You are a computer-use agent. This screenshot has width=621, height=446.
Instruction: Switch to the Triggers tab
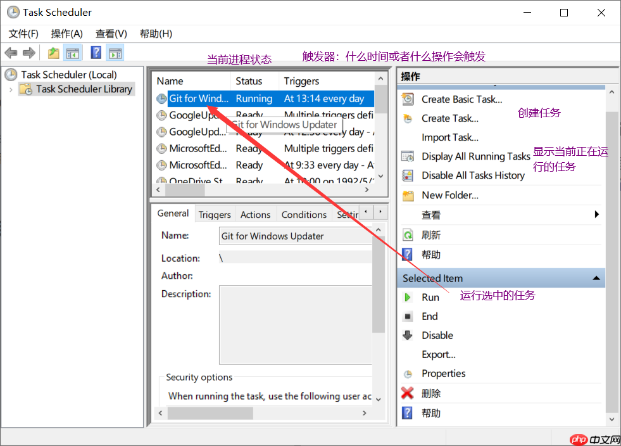215,215
